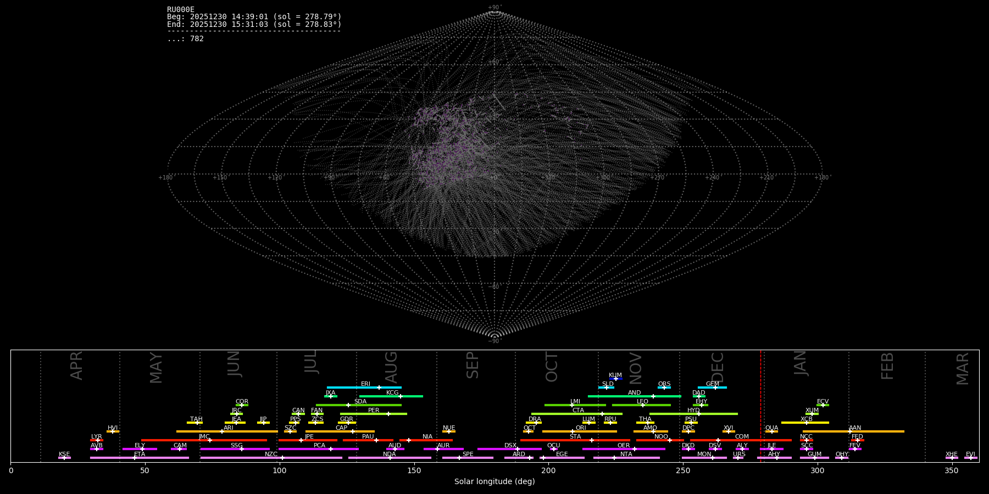Click the SEP month label
Screen dimensions: 989x494
tap(473, 366)
